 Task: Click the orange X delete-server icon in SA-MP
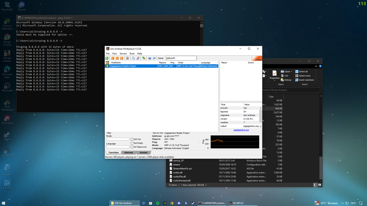[x=117, y=58]
